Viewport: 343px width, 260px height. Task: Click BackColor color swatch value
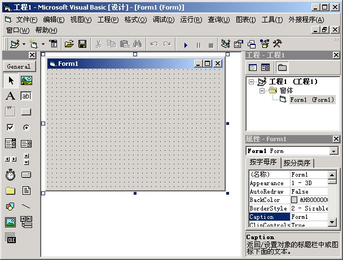click(294, 200)
